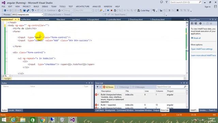Screen dimensions: 218x123
Task: Switch to the Locals tab
Action: coord(11,110)
